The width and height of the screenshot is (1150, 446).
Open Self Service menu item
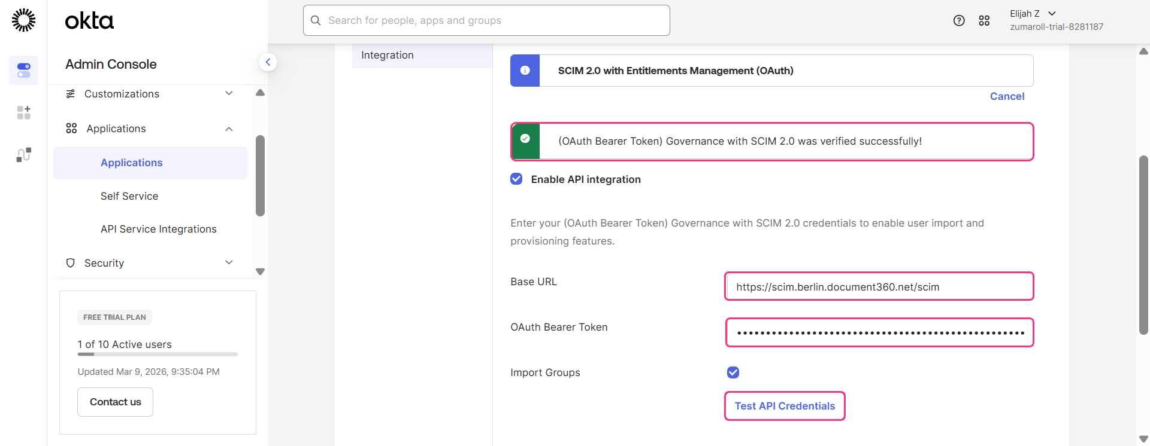pyautogui.click(x=129, y=196)
